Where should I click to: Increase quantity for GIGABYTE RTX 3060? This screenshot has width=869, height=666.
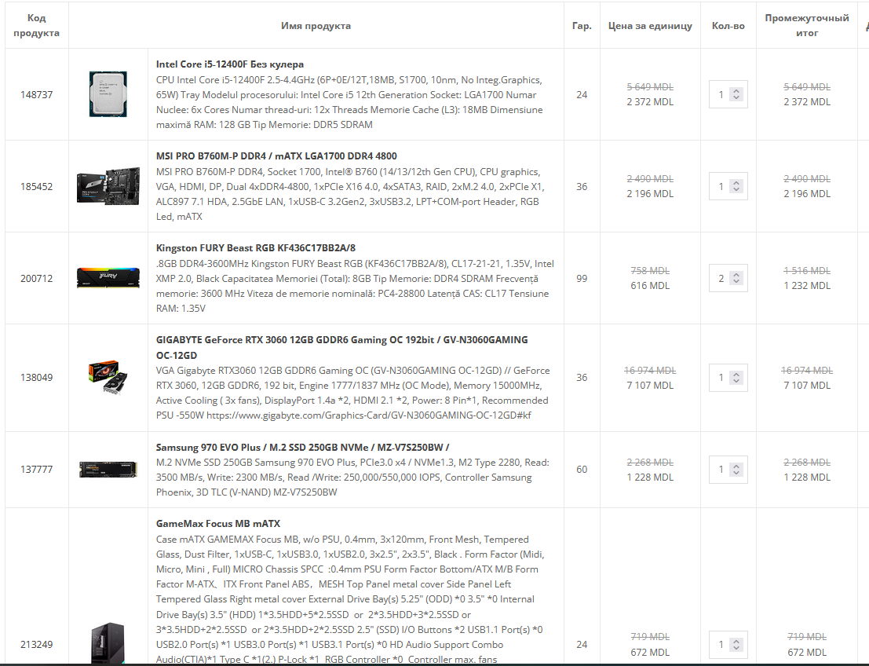[x=736, y=374]
